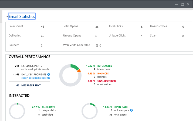193x121 pixels.
Task: Click the orange bounced segment of the donut
Action: [79, 71]
